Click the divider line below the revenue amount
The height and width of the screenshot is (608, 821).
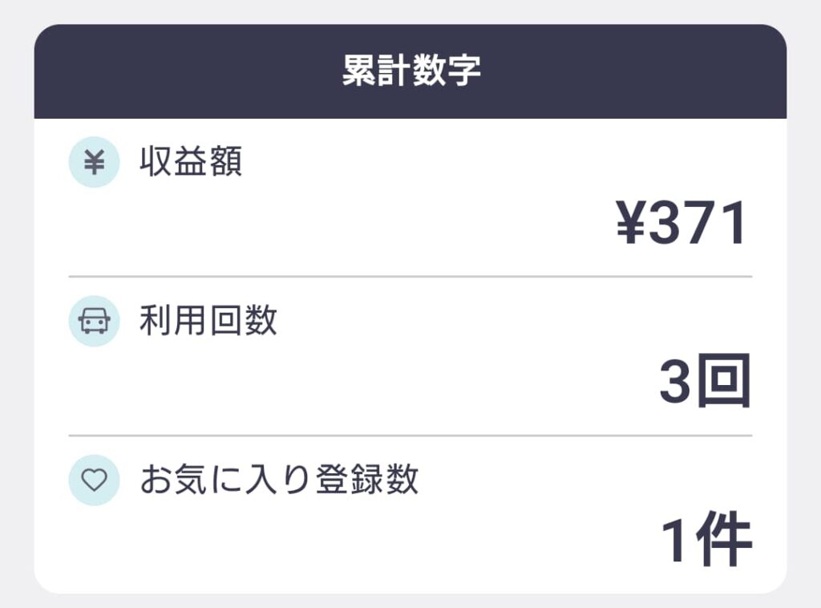pyautogui.click(x=410, y=277)
